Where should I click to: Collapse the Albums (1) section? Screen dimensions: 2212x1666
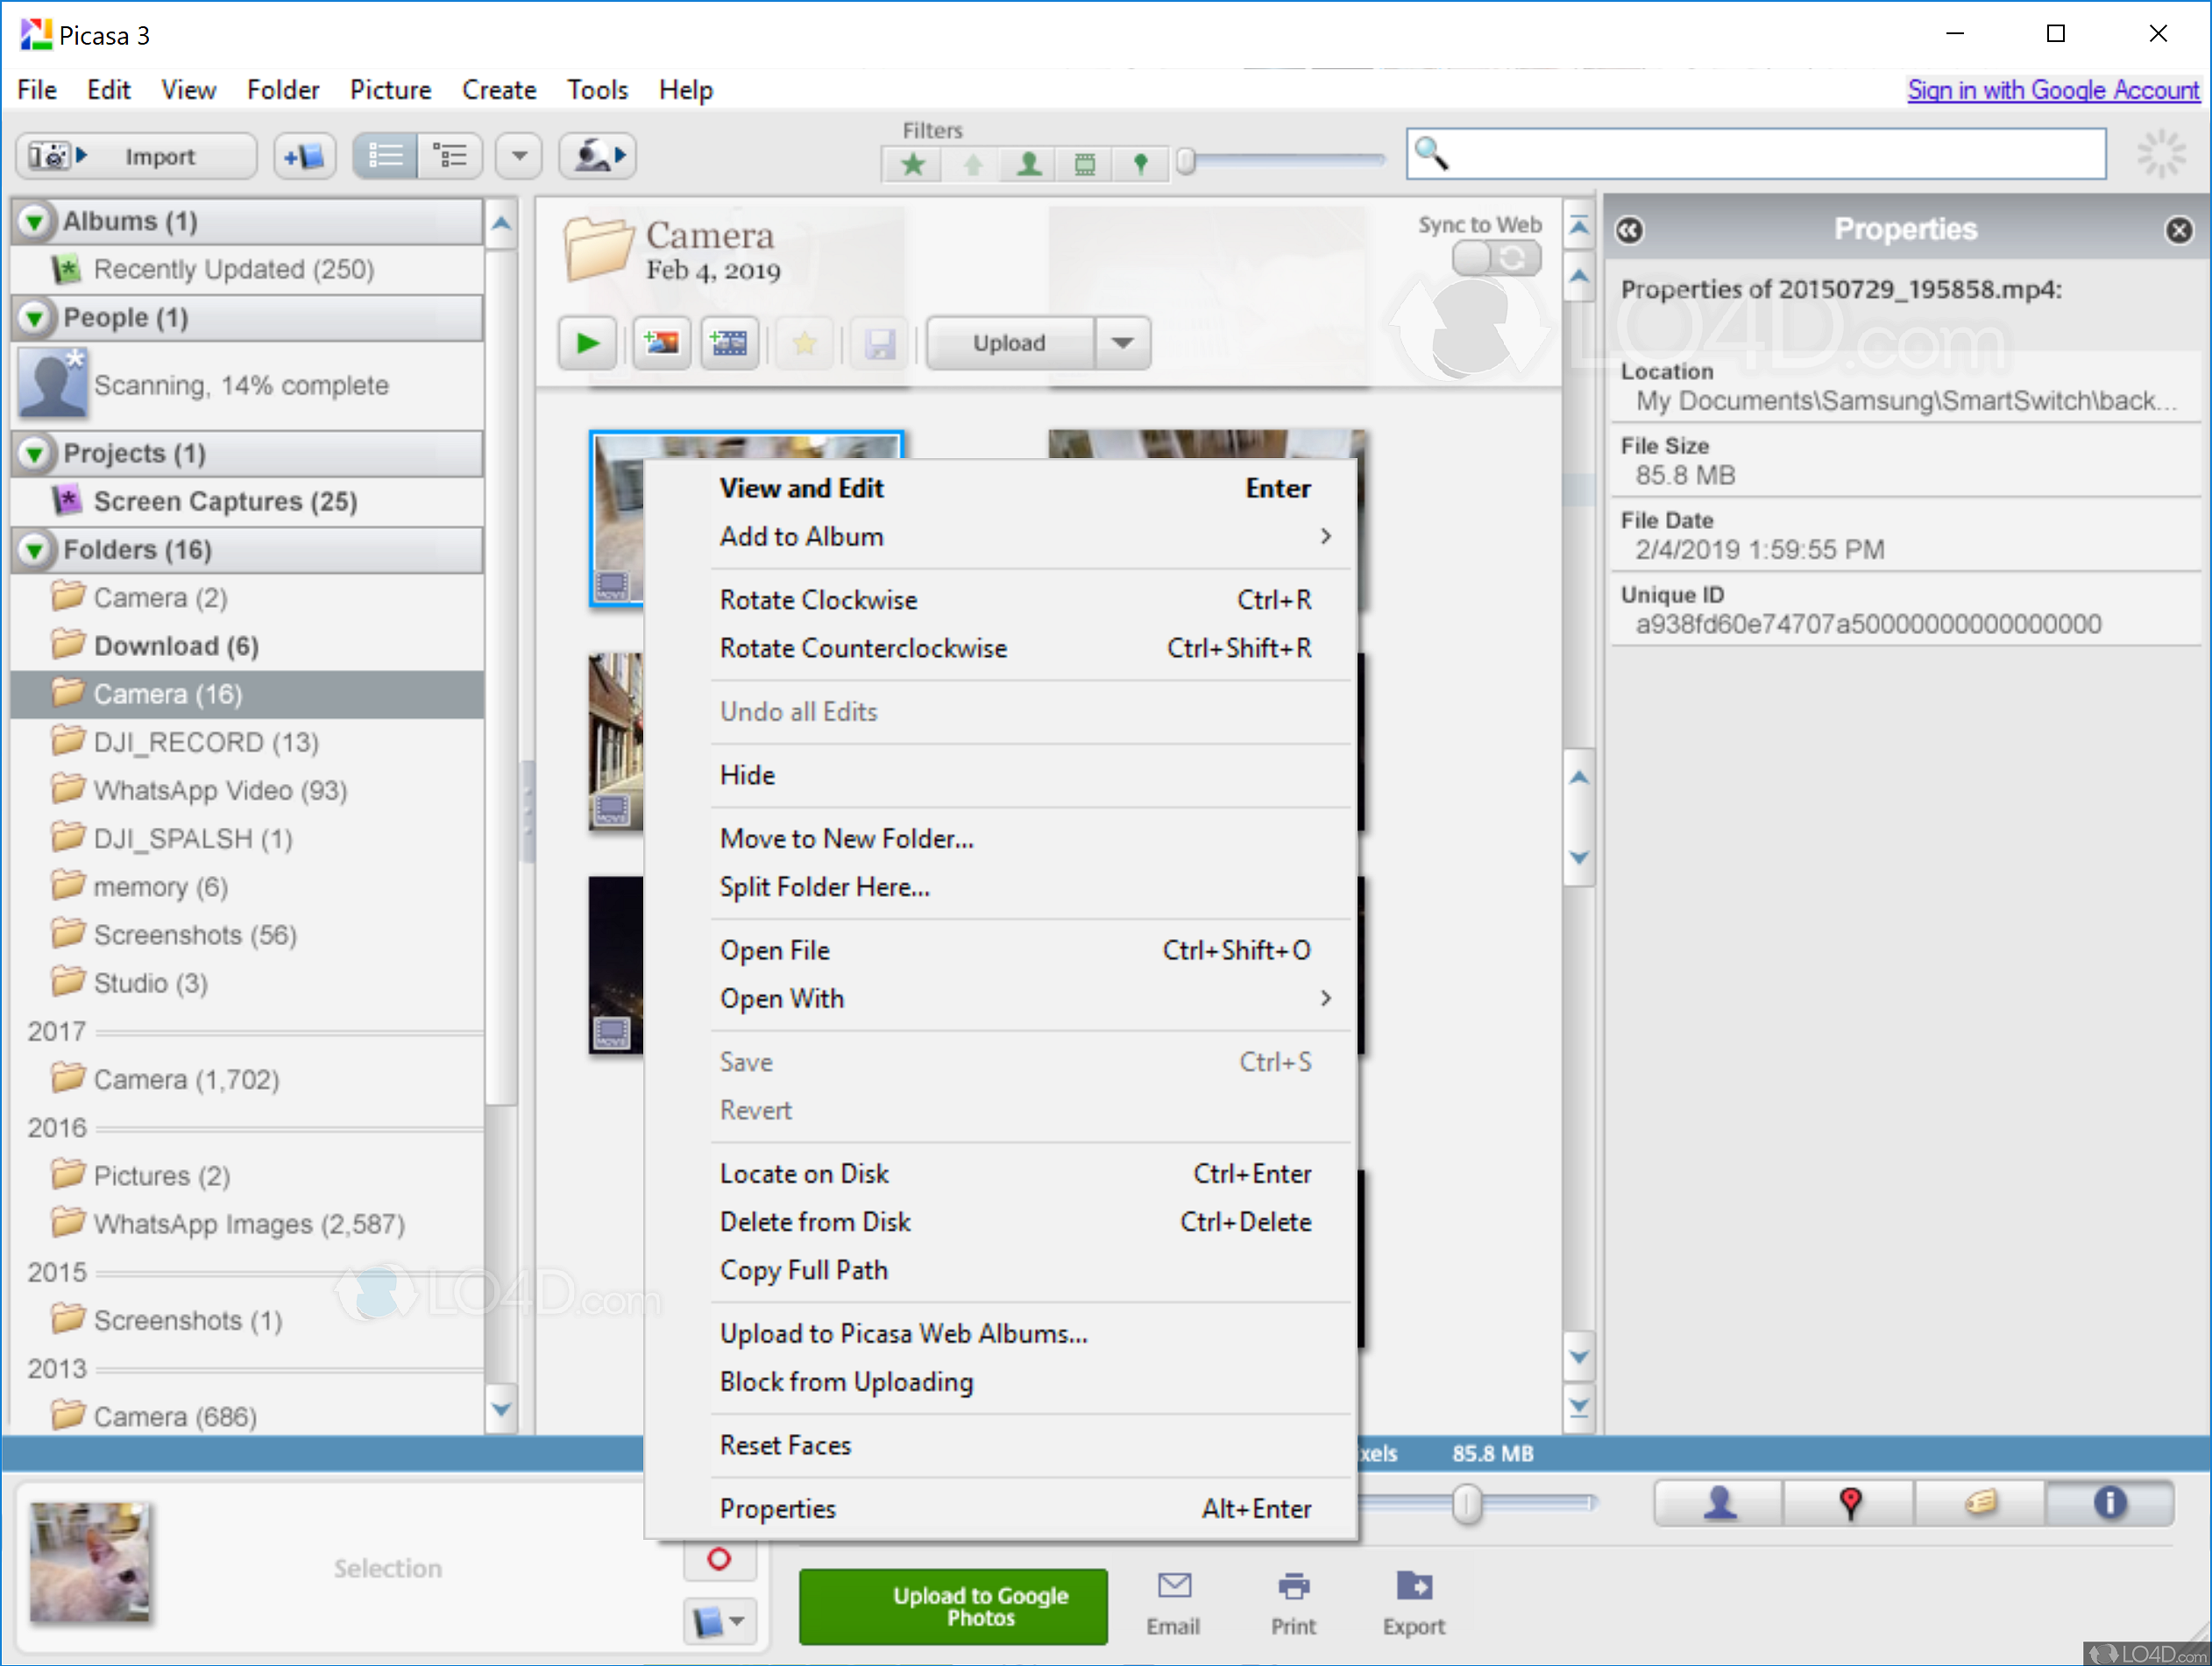click(x=35, y=221)
